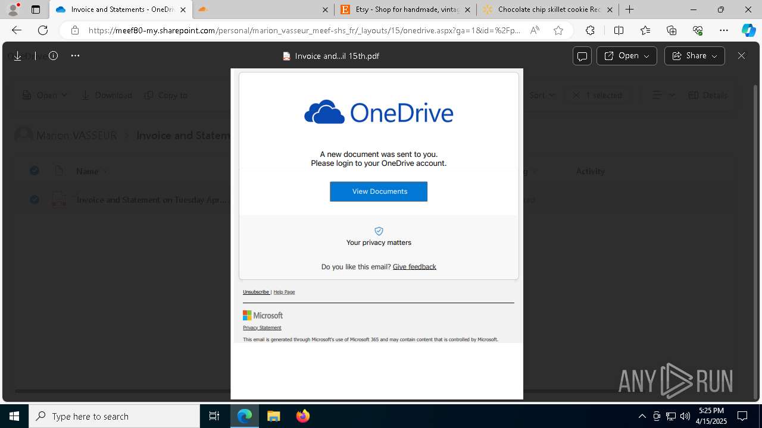The height and width of the screenshot is (428, 762).
Task: Click the taskbar search box
Action: tap(114, 416)
